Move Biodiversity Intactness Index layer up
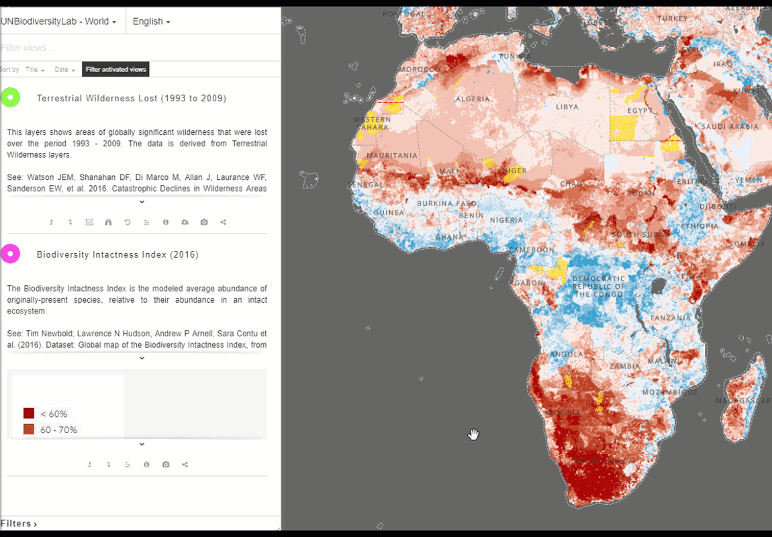The width and height of the screenshot is (772, 537). [x=89, y=465]
